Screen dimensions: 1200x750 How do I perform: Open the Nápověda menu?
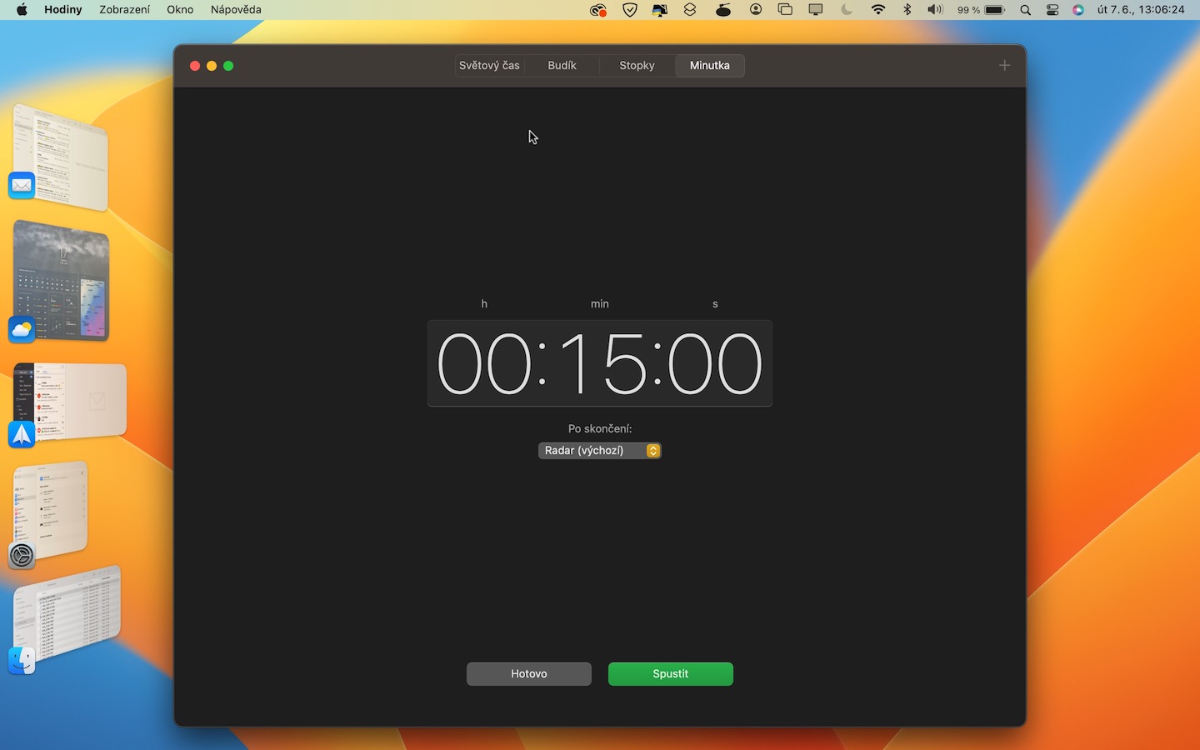(236, 10)
